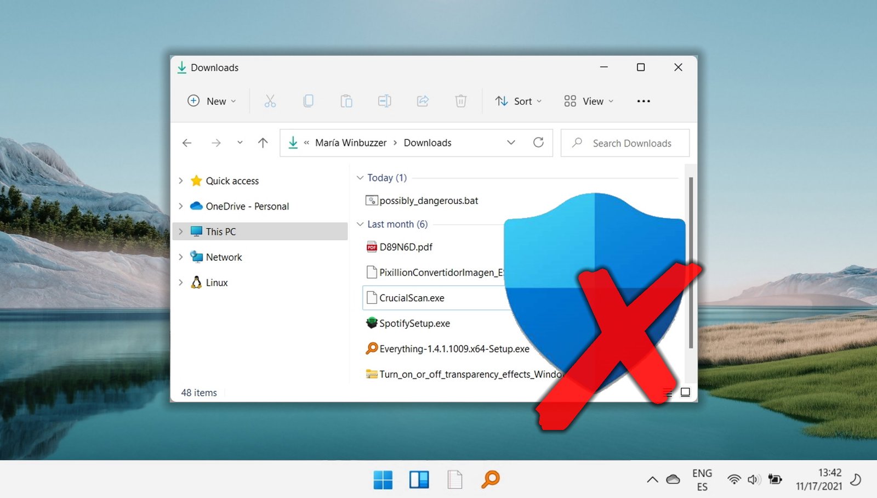The image size is (877, 498).
Task: Open the New menu
Action: [x=211, y=101]
